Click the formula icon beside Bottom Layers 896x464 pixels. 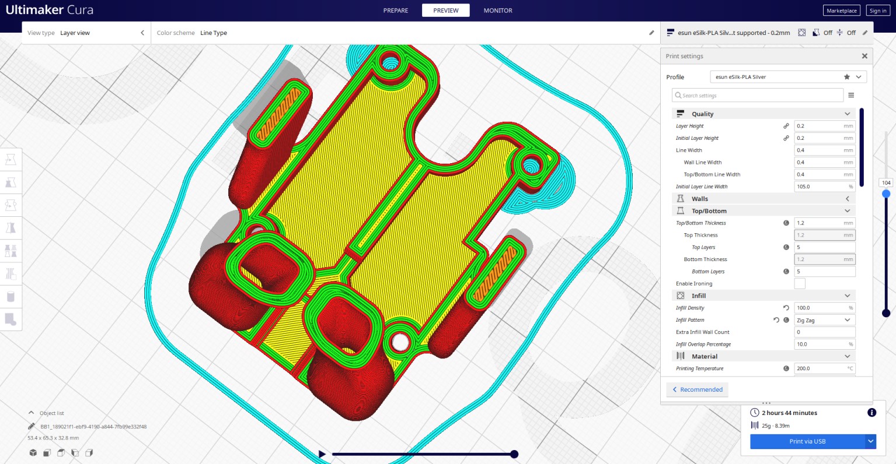(x=786, y=272)
